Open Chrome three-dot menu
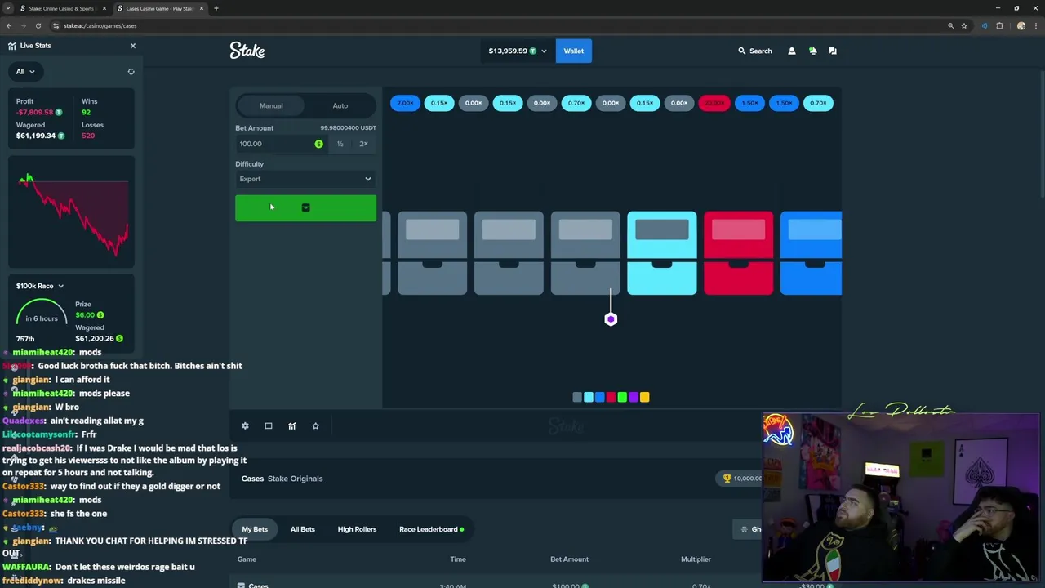The height and width of the screenshot is (588, 1045). (x=1035, y=25)
